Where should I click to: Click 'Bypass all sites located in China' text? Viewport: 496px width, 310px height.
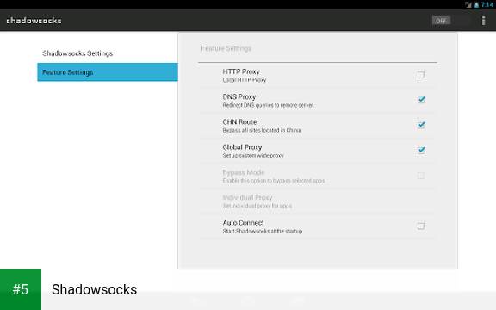[x=262, y=130]
